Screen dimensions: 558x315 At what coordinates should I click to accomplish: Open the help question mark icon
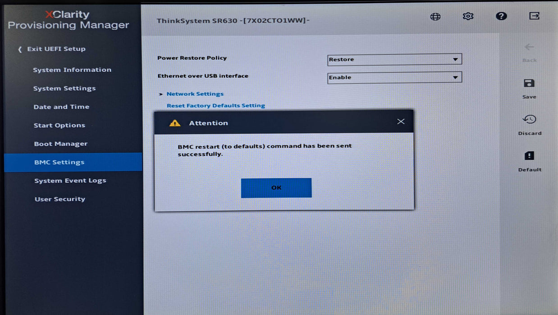[x=501, y=16]
